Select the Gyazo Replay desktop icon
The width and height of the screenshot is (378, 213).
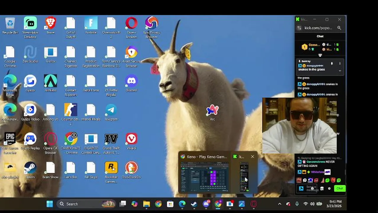click(x=30, y=142)
